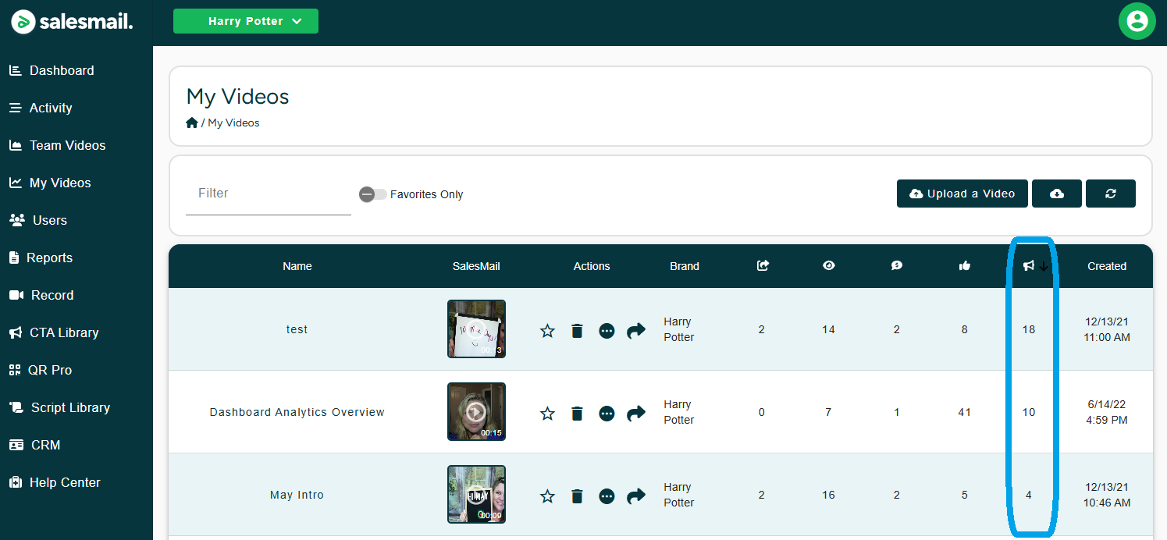Sort by the eye views column icon
The width and height of the screenshot is (1167, 540).
(828, 266)
